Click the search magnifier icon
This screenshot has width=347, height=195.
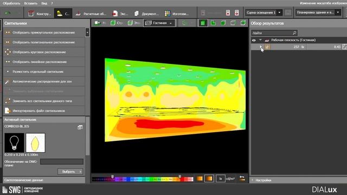(x=294, y=33)
